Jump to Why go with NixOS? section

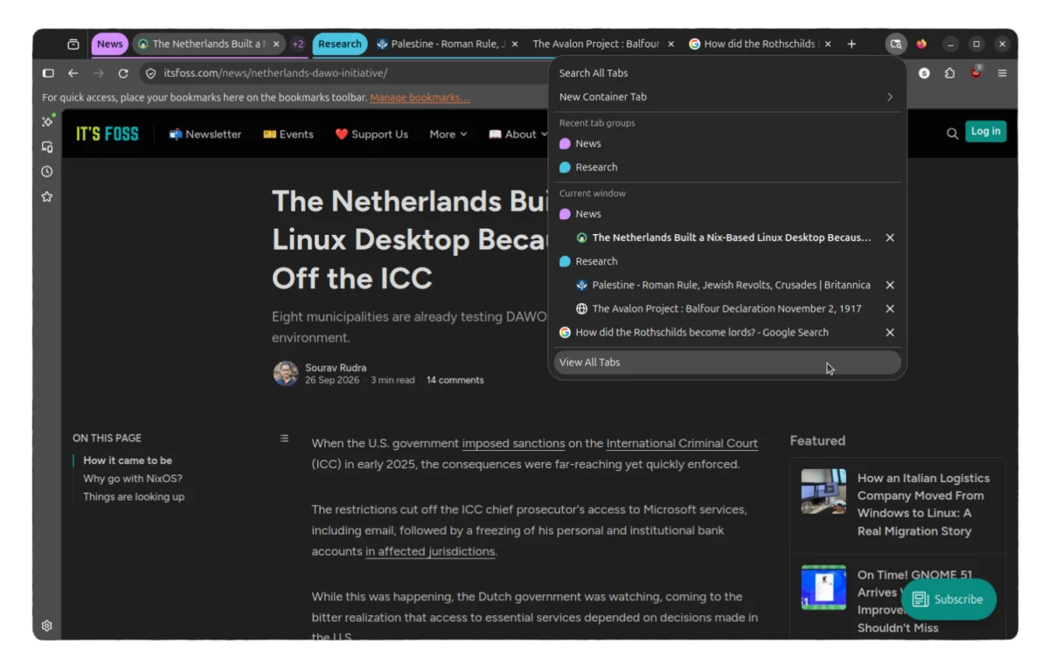[x=133, y=479]
